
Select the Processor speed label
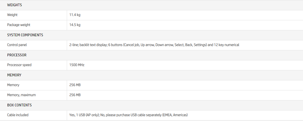click(19, 65)
